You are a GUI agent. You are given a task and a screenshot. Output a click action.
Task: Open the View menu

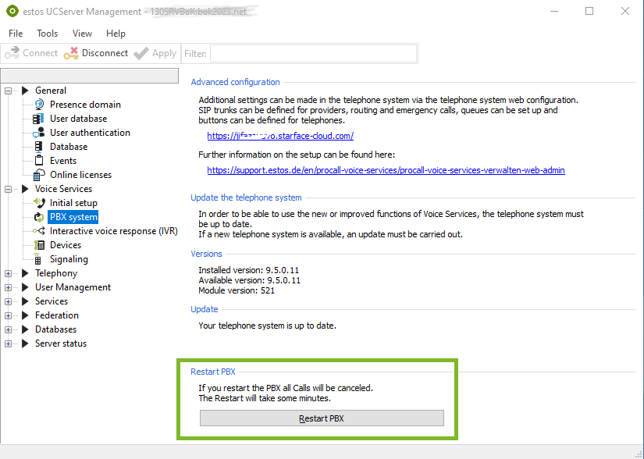(82, 34)
